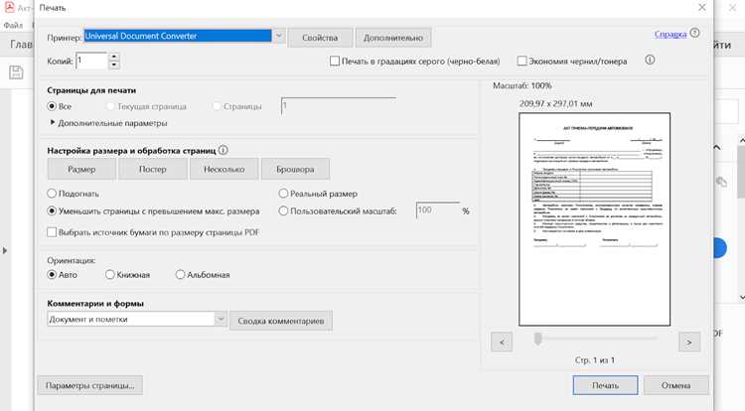This screenshot has height=411, width=745.
Task: Select Все pages radio button
Action: (x=52, y=106)
